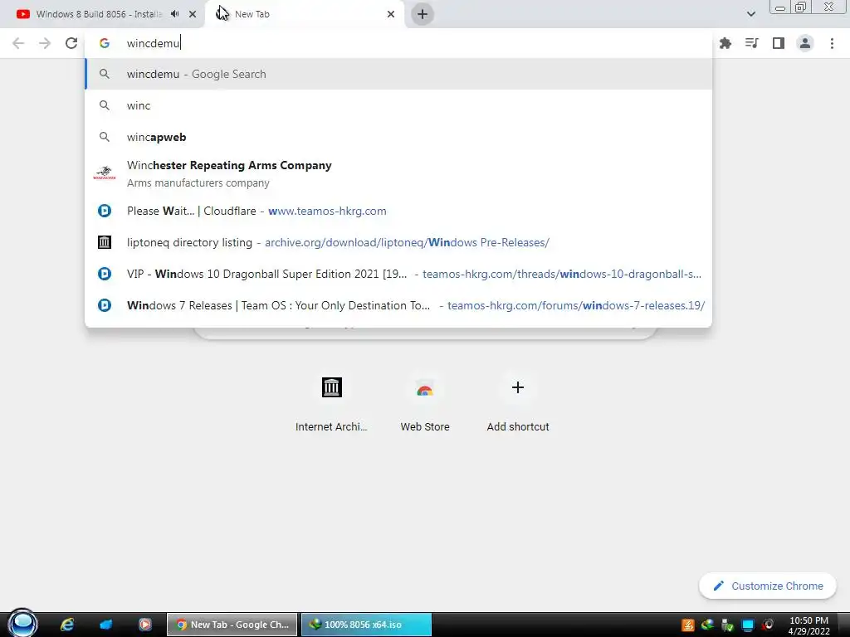Open the clock showing 10:50 PM
Viewport: 850px width, 637px height.
(x=808, y=625)
